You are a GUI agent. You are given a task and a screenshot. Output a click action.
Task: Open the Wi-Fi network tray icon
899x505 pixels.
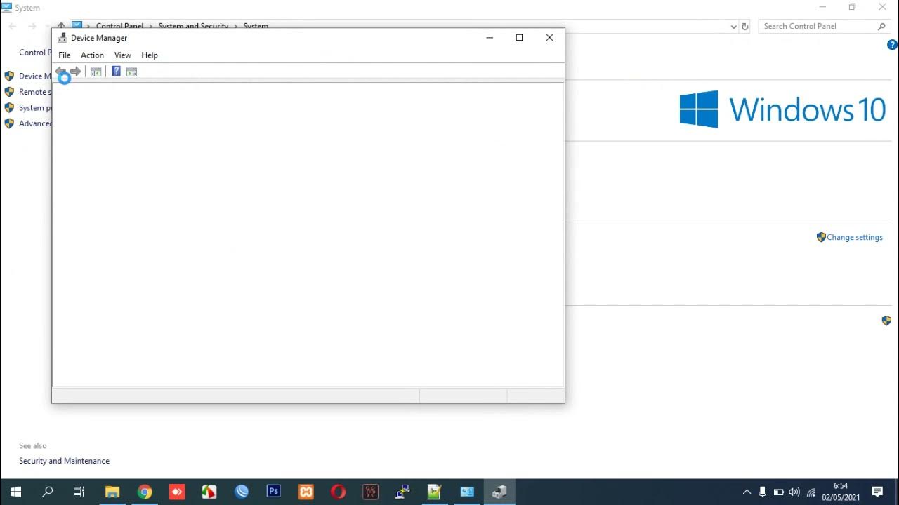coord(811,492)
